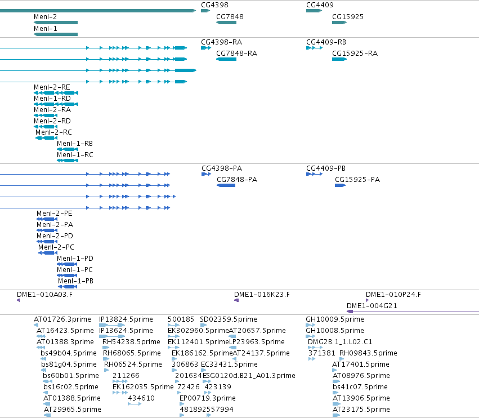Select the CG7848 gene feature

point(226,23)
